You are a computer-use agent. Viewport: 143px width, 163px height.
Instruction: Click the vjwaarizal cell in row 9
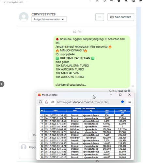pos(91,138)
